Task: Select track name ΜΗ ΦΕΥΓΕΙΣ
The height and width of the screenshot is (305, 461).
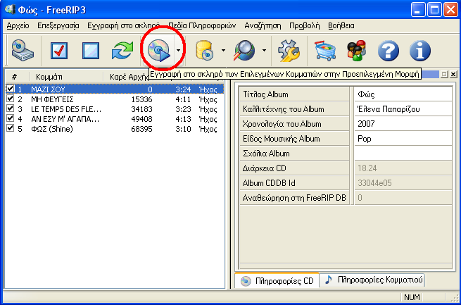Action: pyautogui.click(x=52, y=99)
